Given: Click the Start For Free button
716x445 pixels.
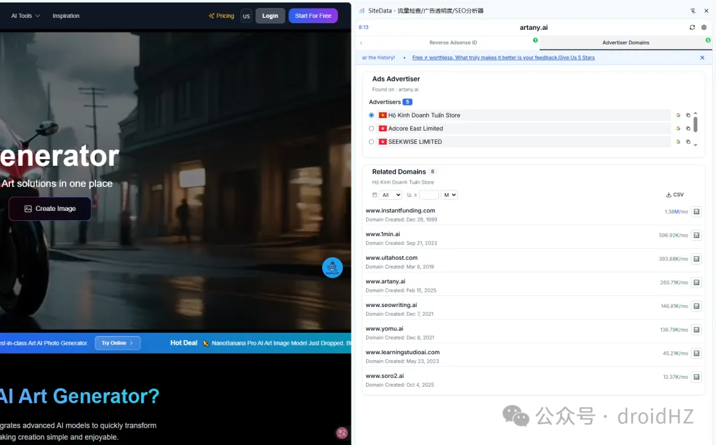Looking at the screenshot, I should (x=313, y=16).
